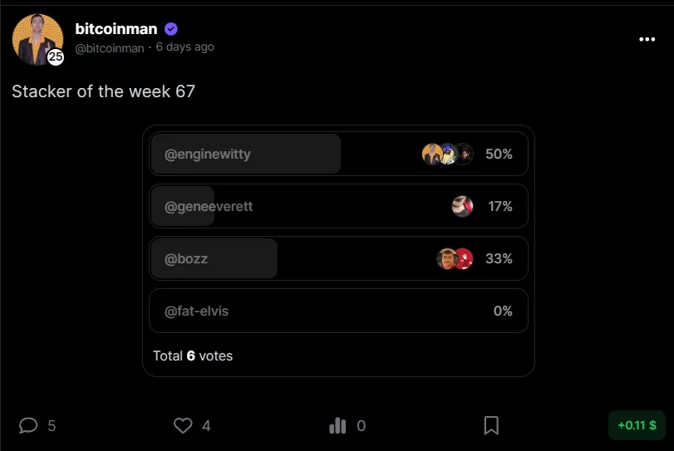674x451 pixels.
Task: View voter avatars on the @enginewitty option
Action: (447, 154)
